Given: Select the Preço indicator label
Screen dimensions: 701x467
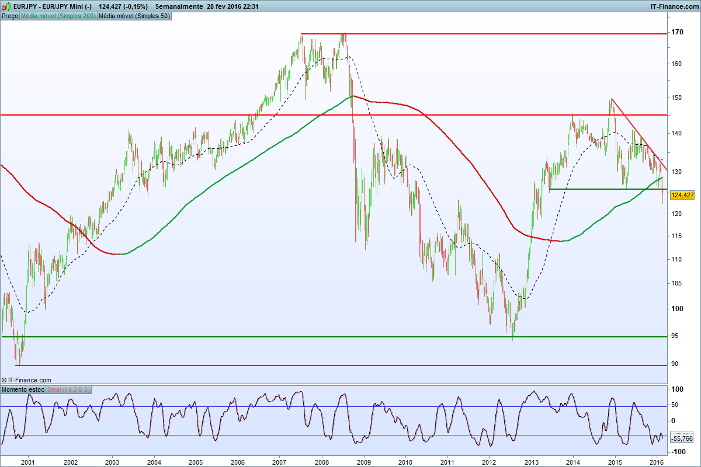Looking at the screenshot, I should (10, 16).
